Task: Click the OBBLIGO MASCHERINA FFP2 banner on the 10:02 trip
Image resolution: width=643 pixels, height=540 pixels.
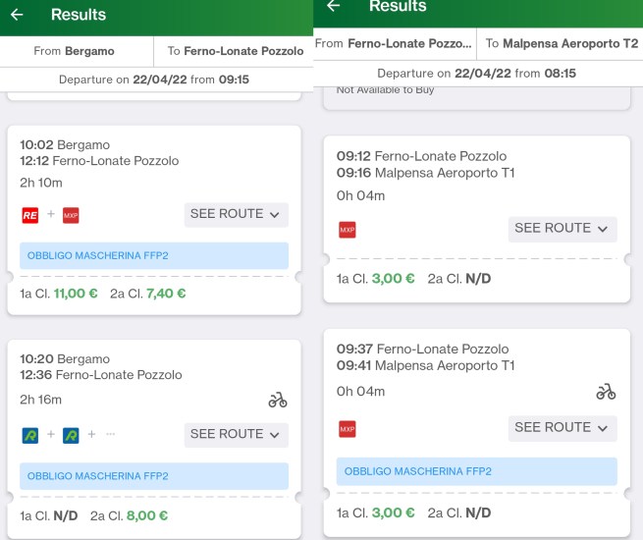Action: tap(154, 255)
